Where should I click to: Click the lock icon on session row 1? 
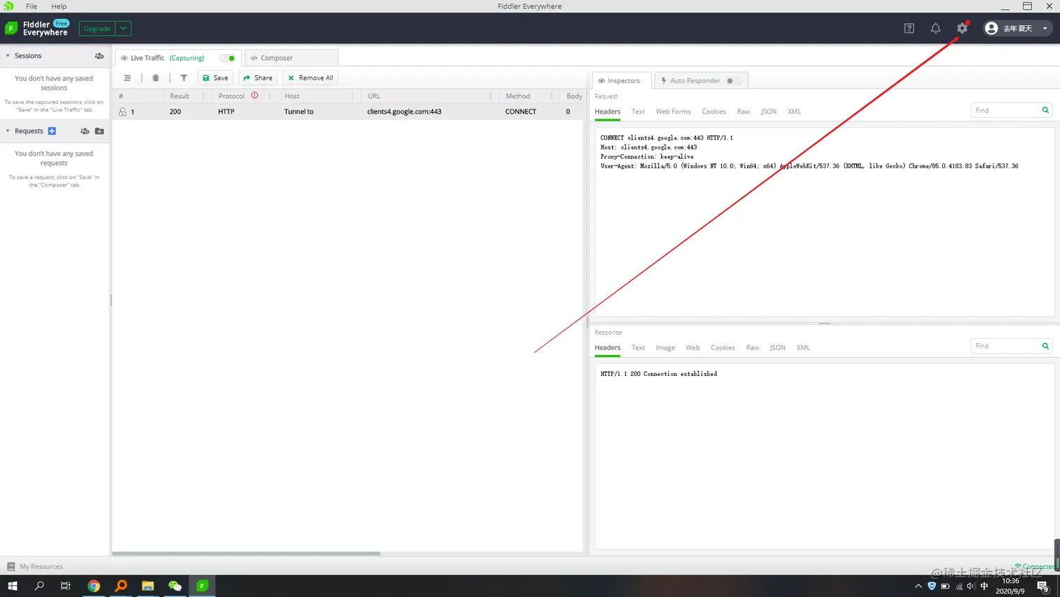point(123,112)
